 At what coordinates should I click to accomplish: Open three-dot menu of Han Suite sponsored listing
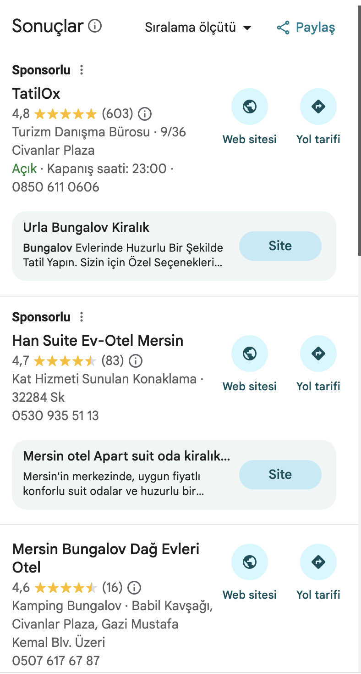[82, 317]
